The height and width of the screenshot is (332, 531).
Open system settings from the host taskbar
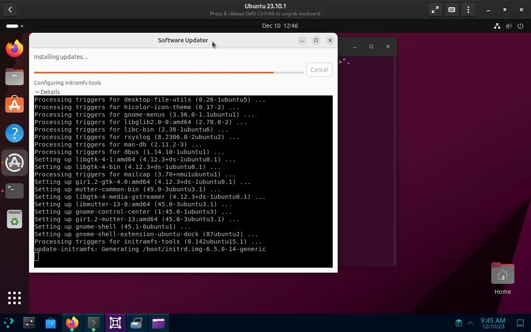click(x=29, y=323)
